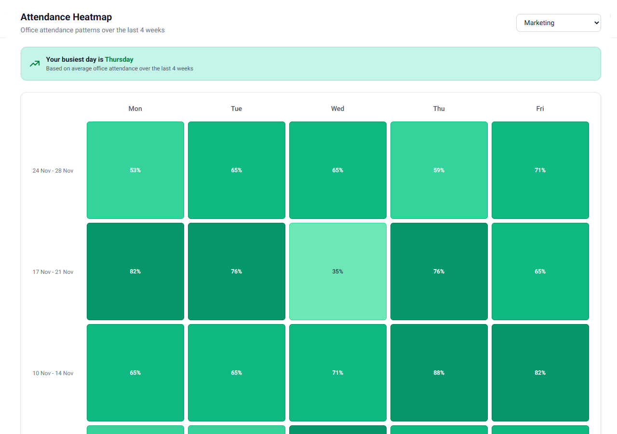Click the trending-up arrow icon in banner
617x434 pixels.
click(35, 64)
